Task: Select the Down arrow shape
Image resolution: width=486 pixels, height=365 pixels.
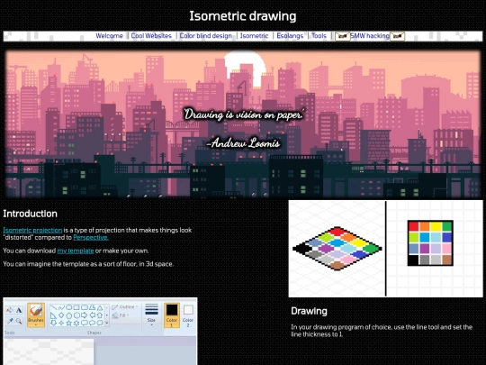Action: [x=53, y=323]
